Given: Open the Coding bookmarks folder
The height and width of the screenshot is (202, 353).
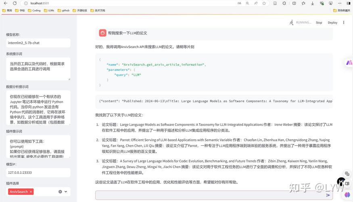Looking at the screenshot, I should (x=34, y=11).
